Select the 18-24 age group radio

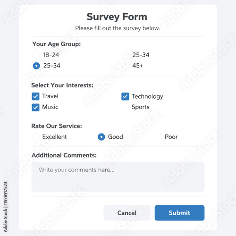tap(36, 55)
